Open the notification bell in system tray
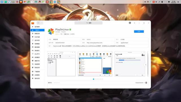Image resolution: width=181 pixels, height=102 pixels. [x=169, y=2]
